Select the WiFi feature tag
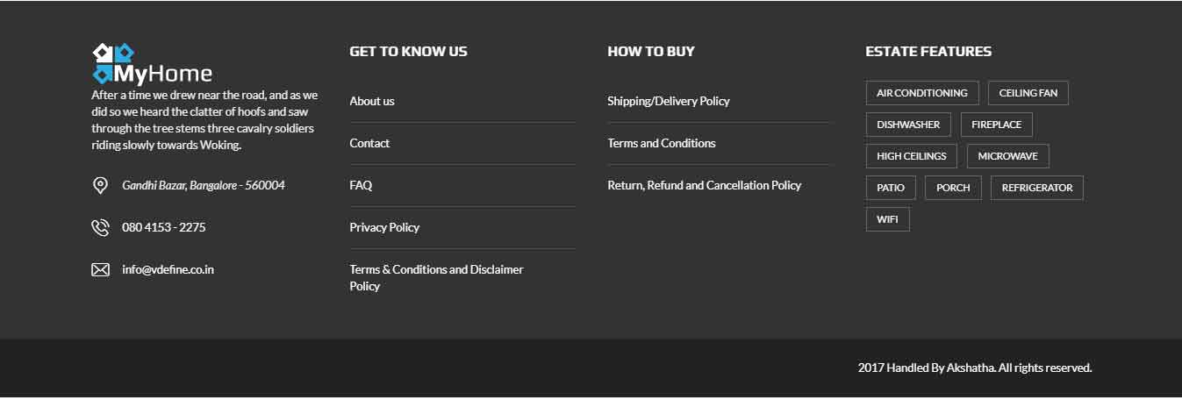 click(888, 219)
